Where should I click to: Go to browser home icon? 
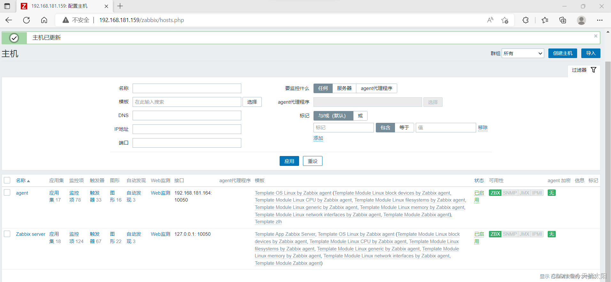point(44,20)
